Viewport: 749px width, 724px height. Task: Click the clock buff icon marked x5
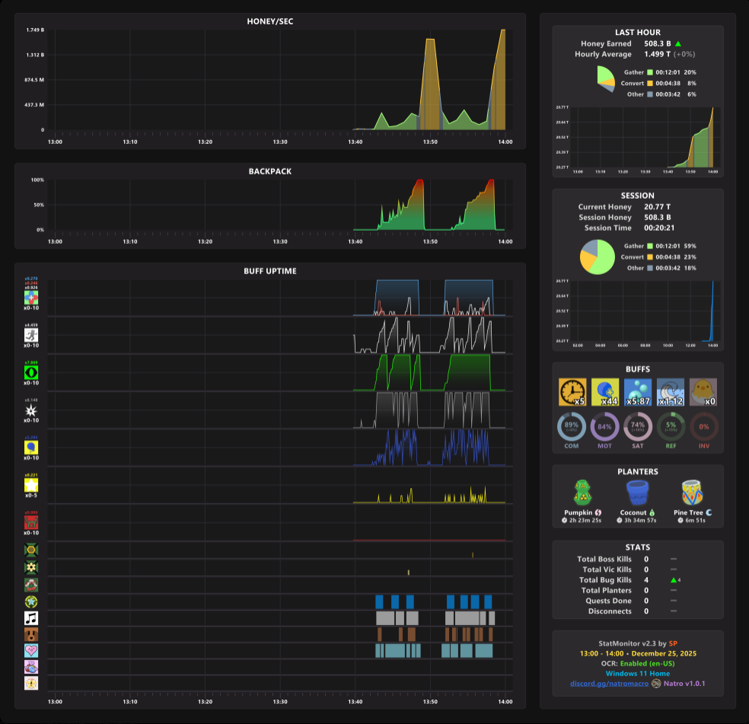coord(572,392)
